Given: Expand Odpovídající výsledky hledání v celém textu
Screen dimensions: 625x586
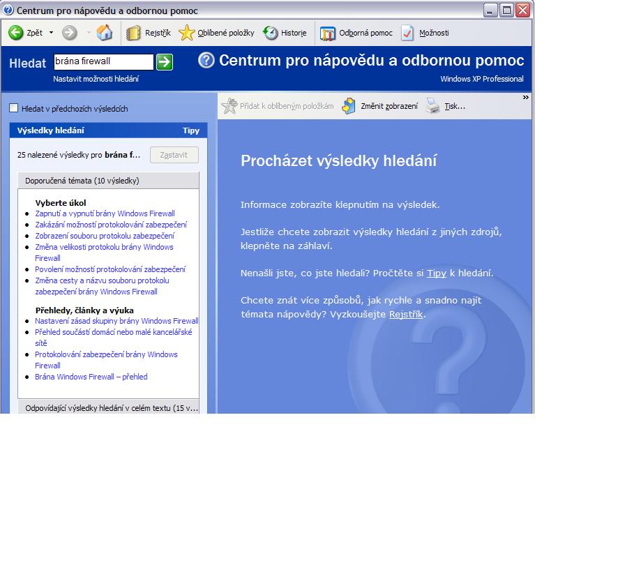Looking at the screenshot, I should (x=108, y=407).
